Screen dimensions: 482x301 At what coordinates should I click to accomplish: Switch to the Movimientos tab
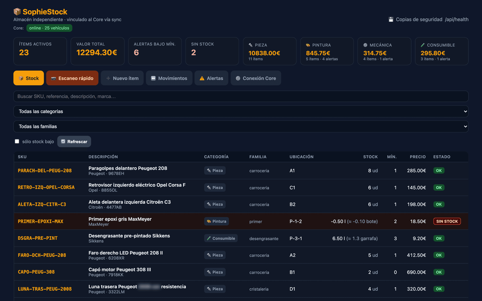coord(169,78)
